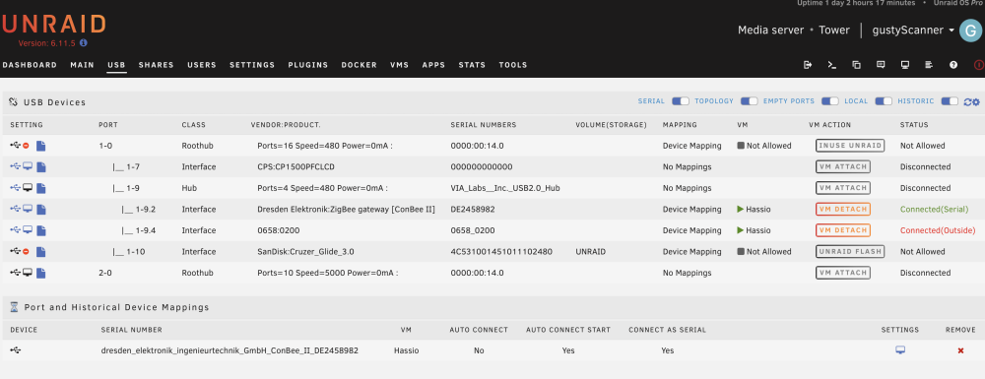This screenshot has width=985, height=379.
Task: Go to the Main tab
Action: coord(83,65)
